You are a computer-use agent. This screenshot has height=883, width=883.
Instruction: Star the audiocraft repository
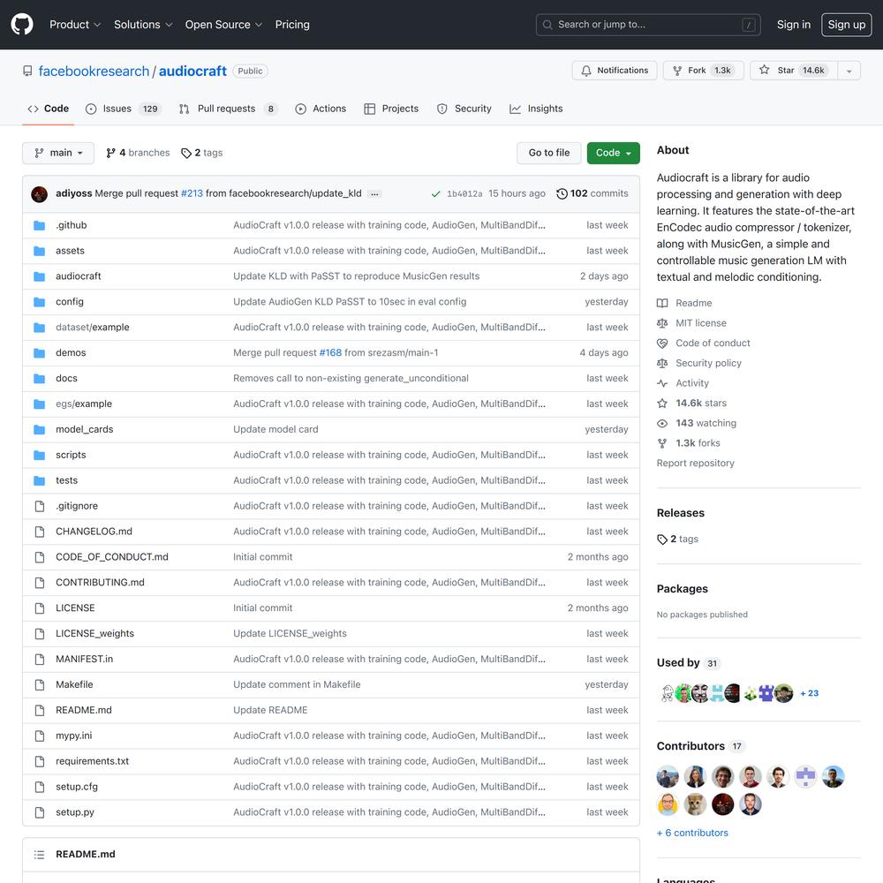pos(794,71)
